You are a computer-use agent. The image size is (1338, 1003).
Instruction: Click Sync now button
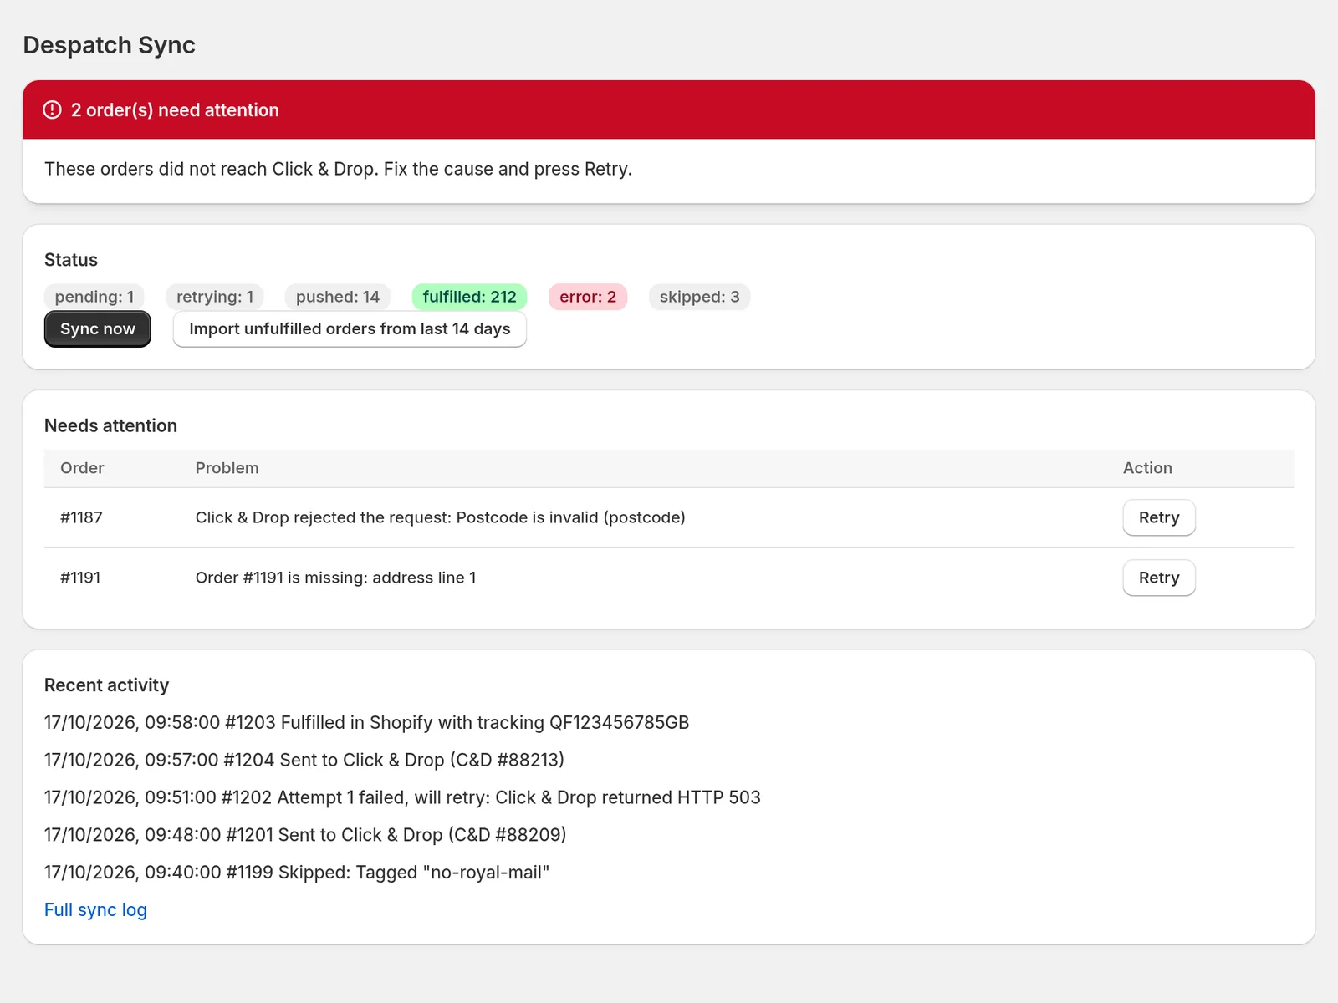click(98, 329)
